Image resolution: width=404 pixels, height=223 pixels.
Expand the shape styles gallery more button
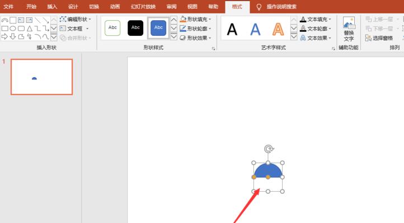pos(173,37)
